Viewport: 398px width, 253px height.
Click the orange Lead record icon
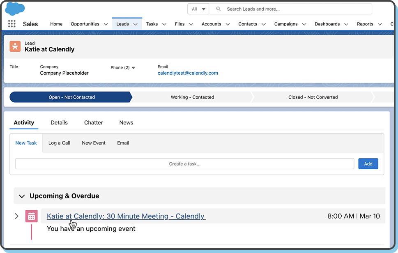pyautogui.click(x=15, y=46)
